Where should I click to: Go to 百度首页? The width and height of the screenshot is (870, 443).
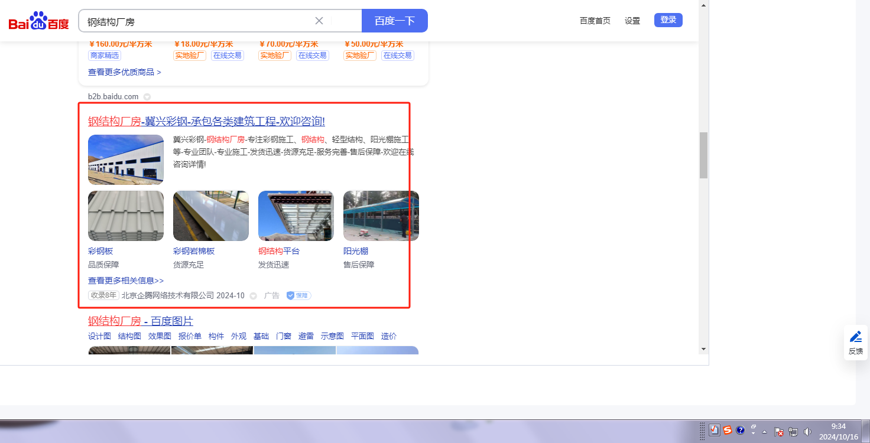click(595, 21)
